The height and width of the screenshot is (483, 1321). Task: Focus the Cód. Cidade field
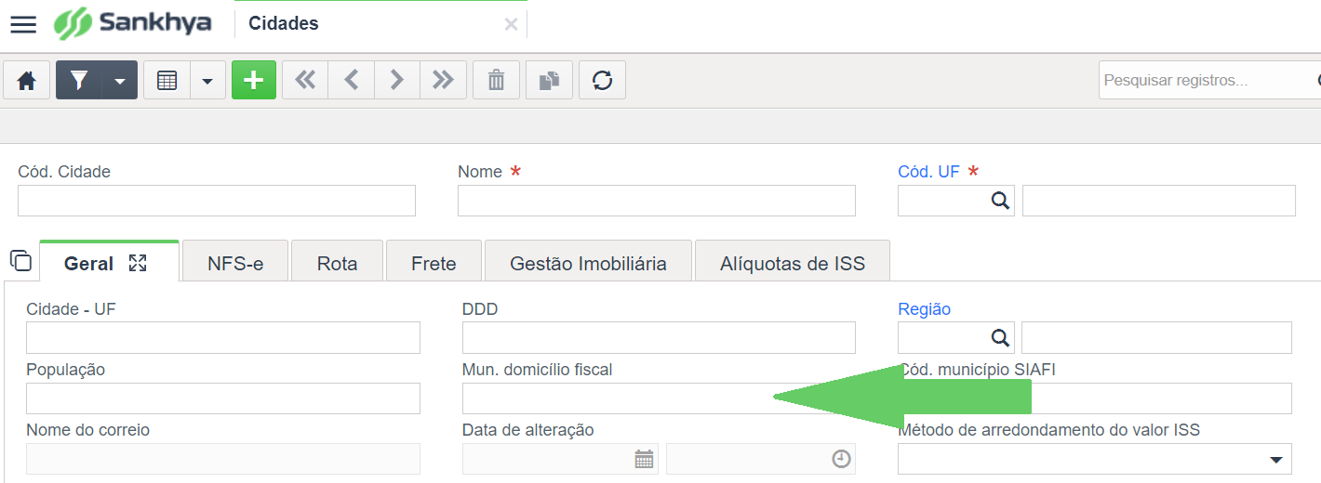tap(217, 201)
